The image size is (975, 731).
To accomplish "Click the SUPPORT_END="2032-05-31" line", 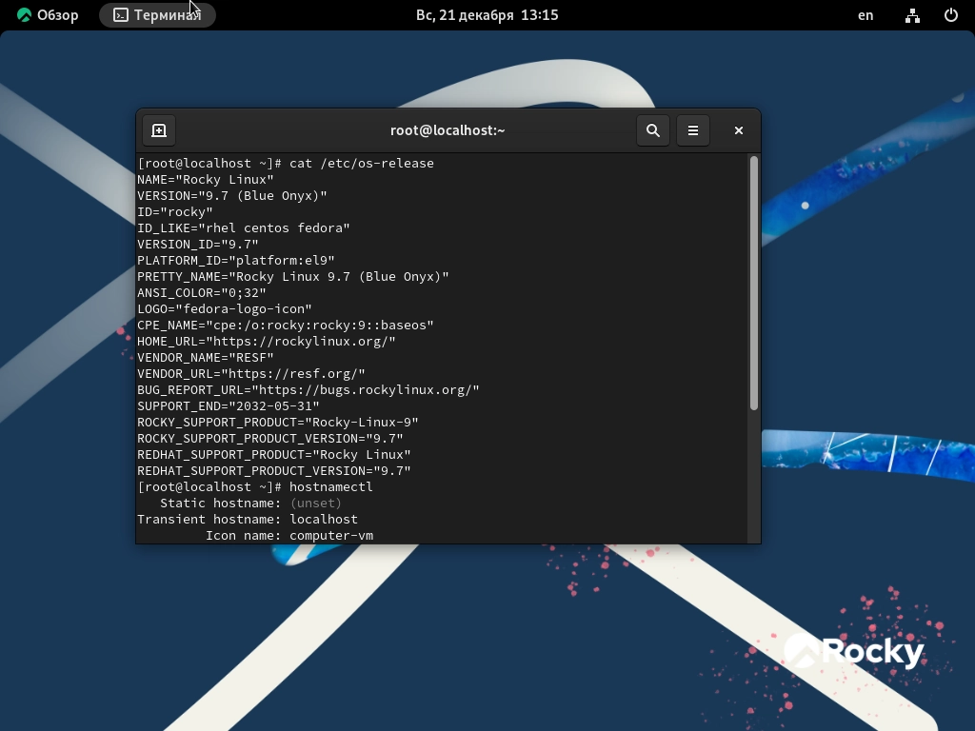I will tap(229, 405).
